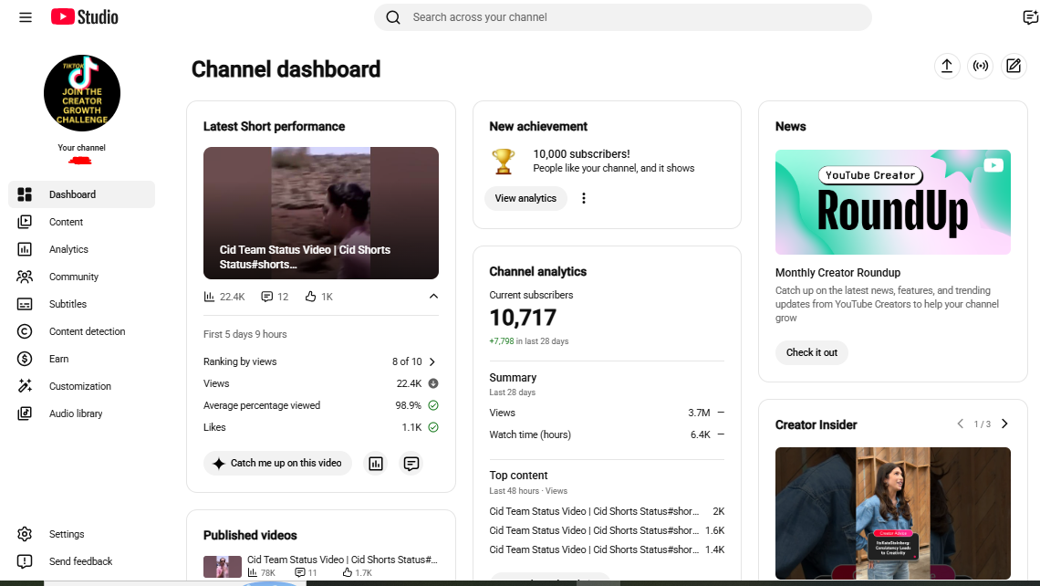This screenshot has width=1040, height=586.
Task: Open the latest Short video thumbnail
Action: 321,213
